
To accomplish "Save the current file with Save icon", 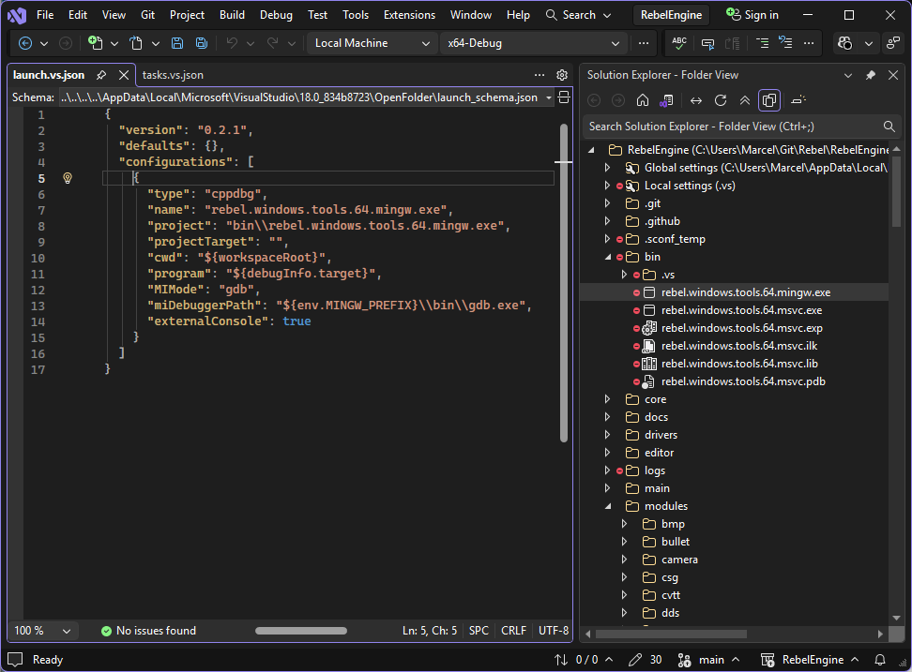I will pyautogui.click(x=177, y=43).
